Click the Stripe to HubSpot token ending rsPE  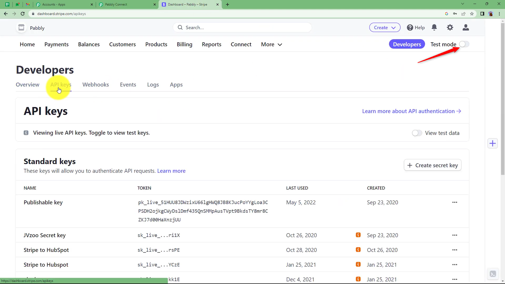click(159, 250)
